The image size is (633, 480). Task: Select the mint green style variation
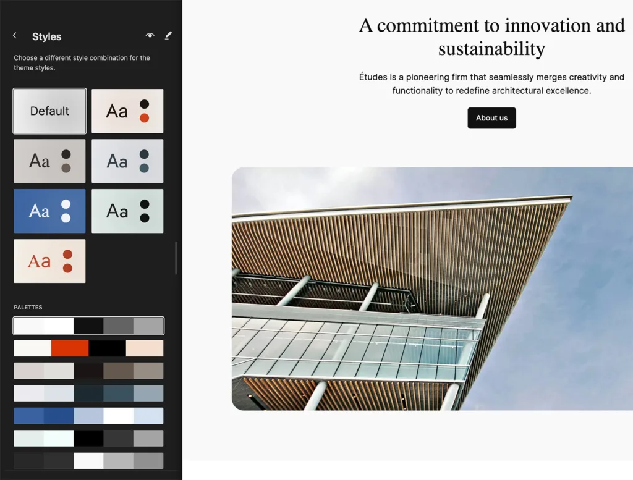tap(127, 211)
